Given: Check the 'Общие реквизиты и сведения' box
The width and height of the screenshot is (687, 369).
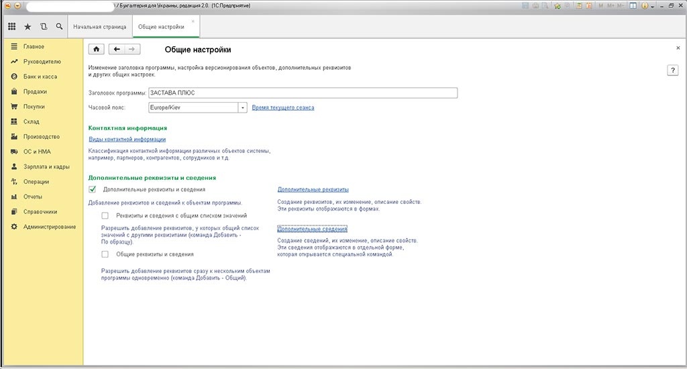Looking at the screenshot, I should coord(105,254).
